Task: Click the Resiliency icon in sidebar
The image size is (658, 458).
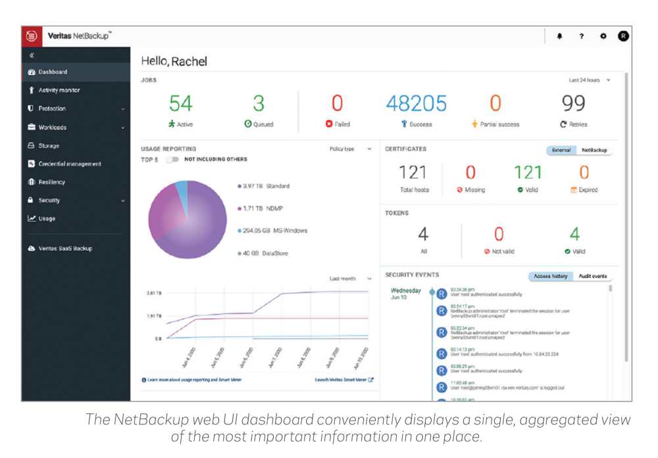Action: (32, 182)
